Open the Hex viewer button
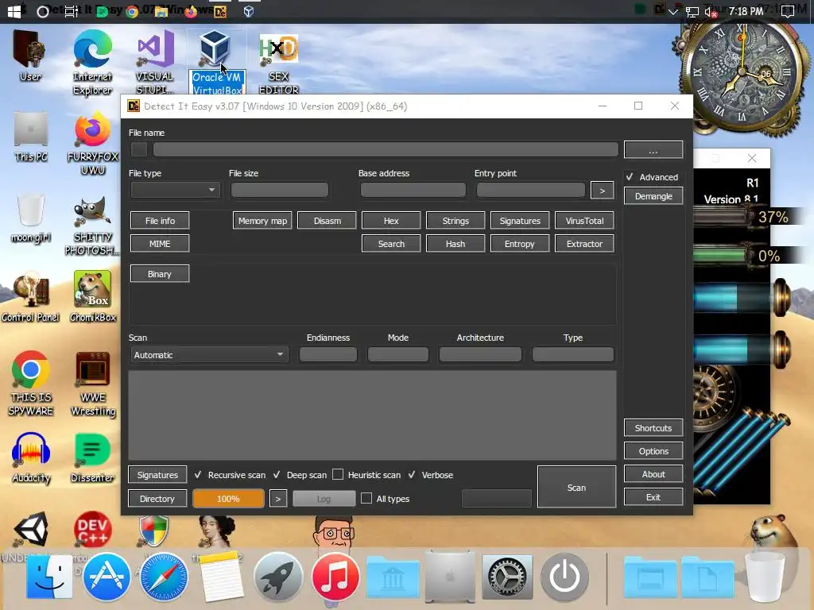The height and width of the screenshot is (610, 814). pos(391,221)
